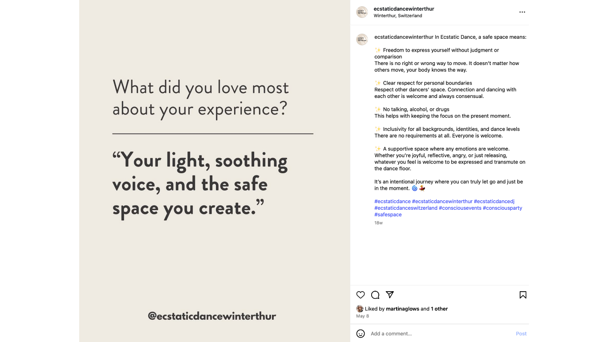Open the Winterthur, Switzerland location link
The image size is (608, 342).
[x=398, y=16]
